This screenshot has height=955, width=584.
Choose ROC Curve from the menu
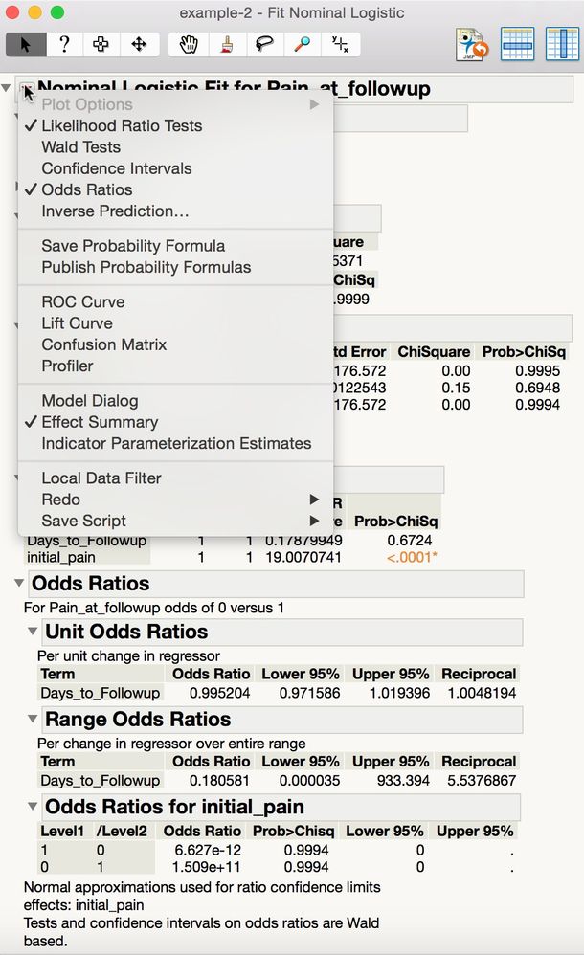pos(82,301)
